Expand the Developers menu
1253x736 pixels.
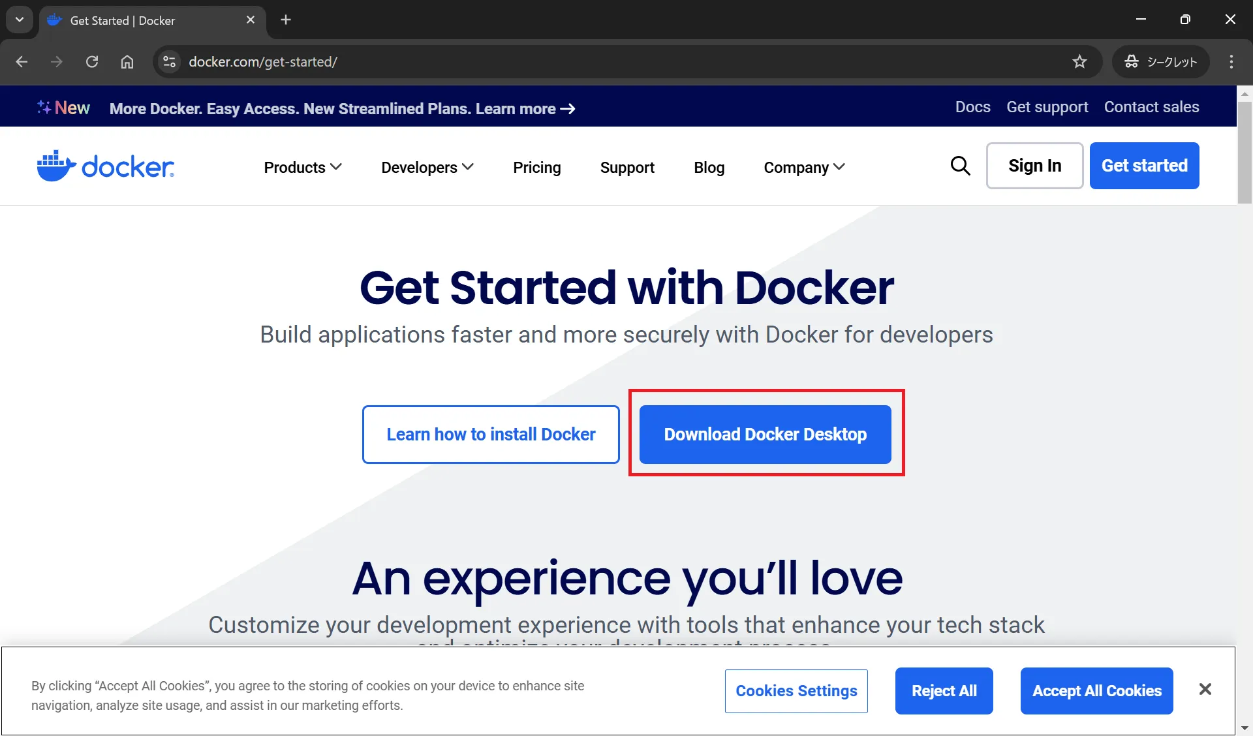(427, 168)
